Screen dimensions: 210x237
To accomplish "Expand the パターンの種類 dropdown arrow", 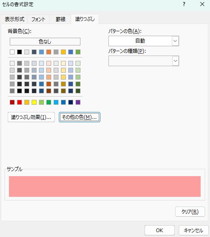I will [175, 61].
